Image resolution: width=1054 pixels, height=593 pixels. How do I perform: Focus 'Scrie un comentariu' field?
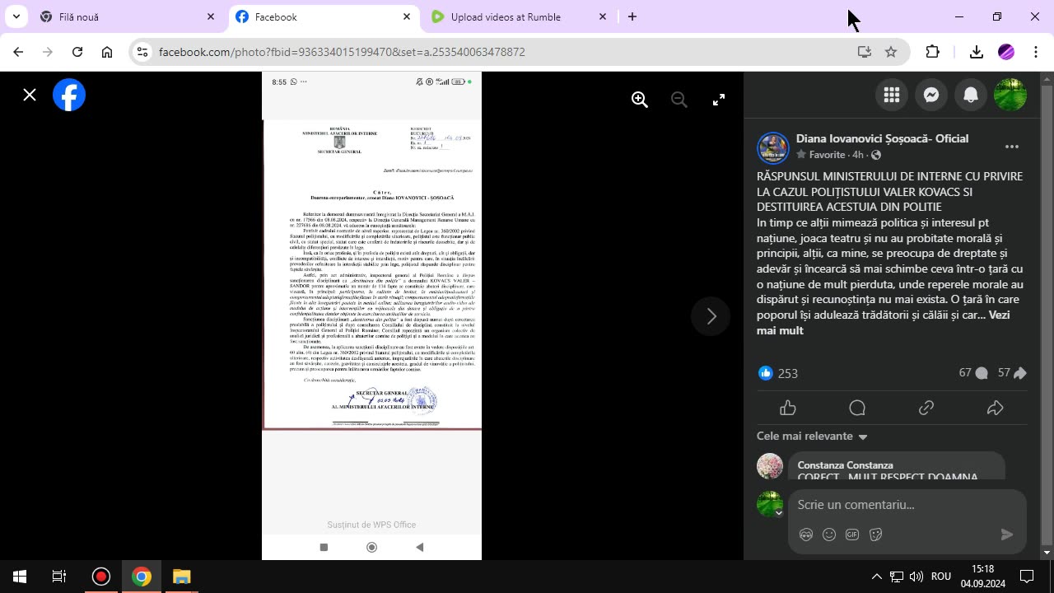(906, 505)
